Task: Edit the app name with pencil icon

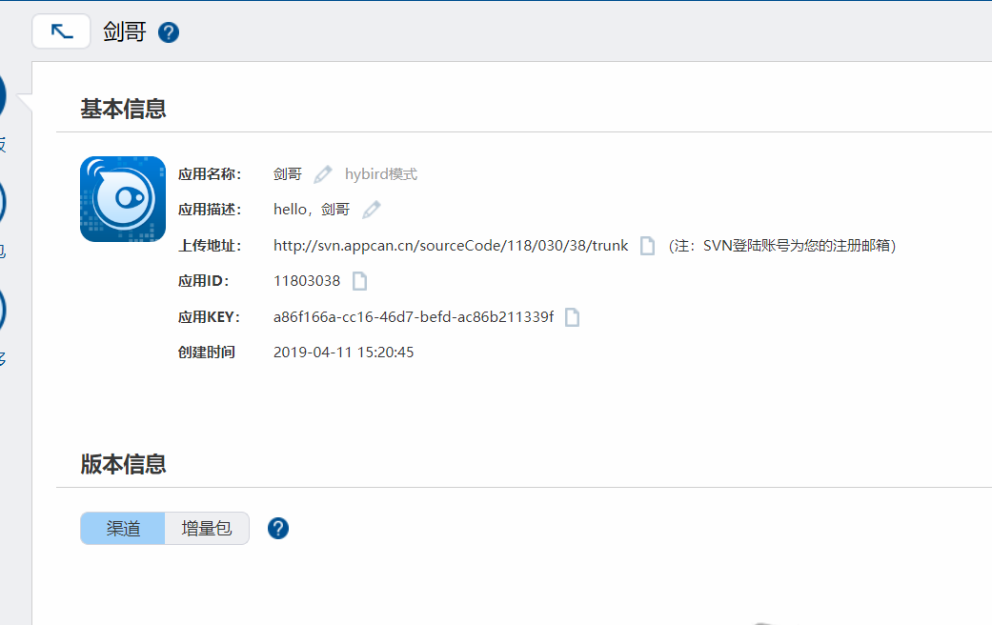Action: pyautogui.click(x=323, y=174)
